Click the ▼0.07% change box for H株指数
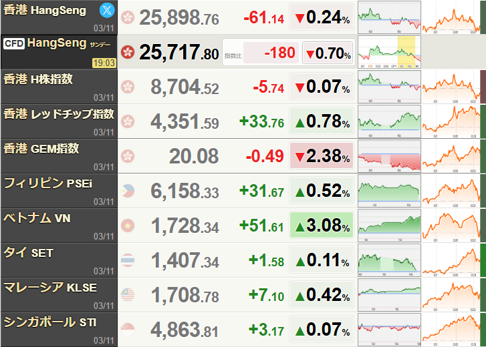Viewport: 486px width, 347px height. [x=322, y=87]
